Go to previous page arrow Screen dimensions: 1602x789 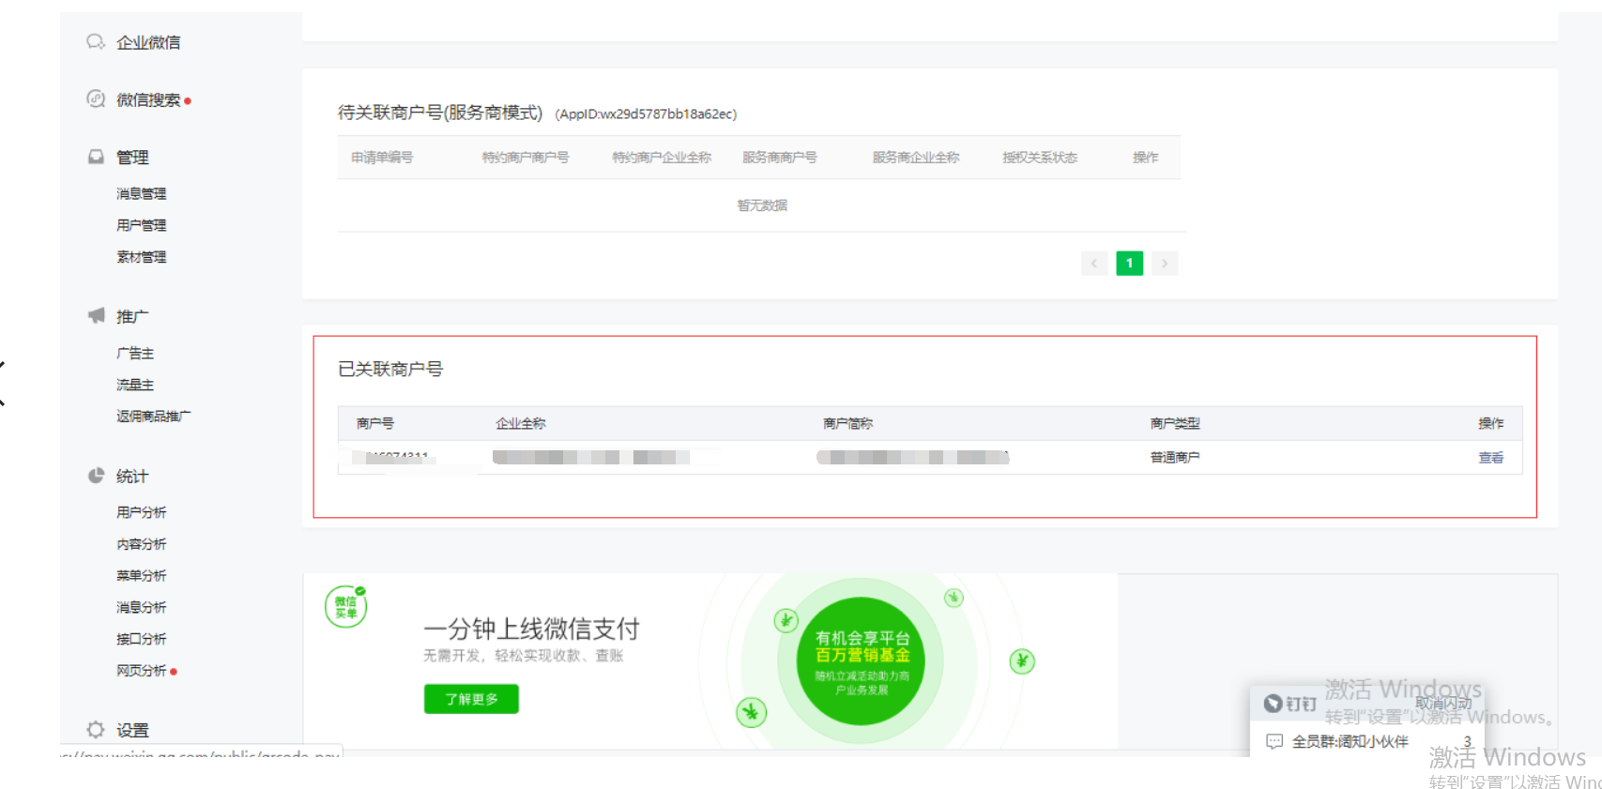pos(1093,264)
